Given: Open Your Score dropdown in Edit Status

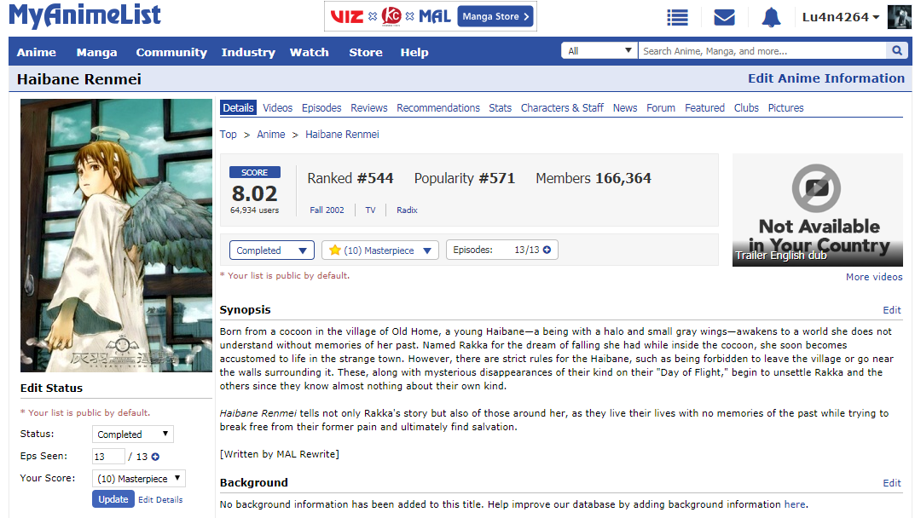Looking at the screenshot, I should [x=139, y=479].
